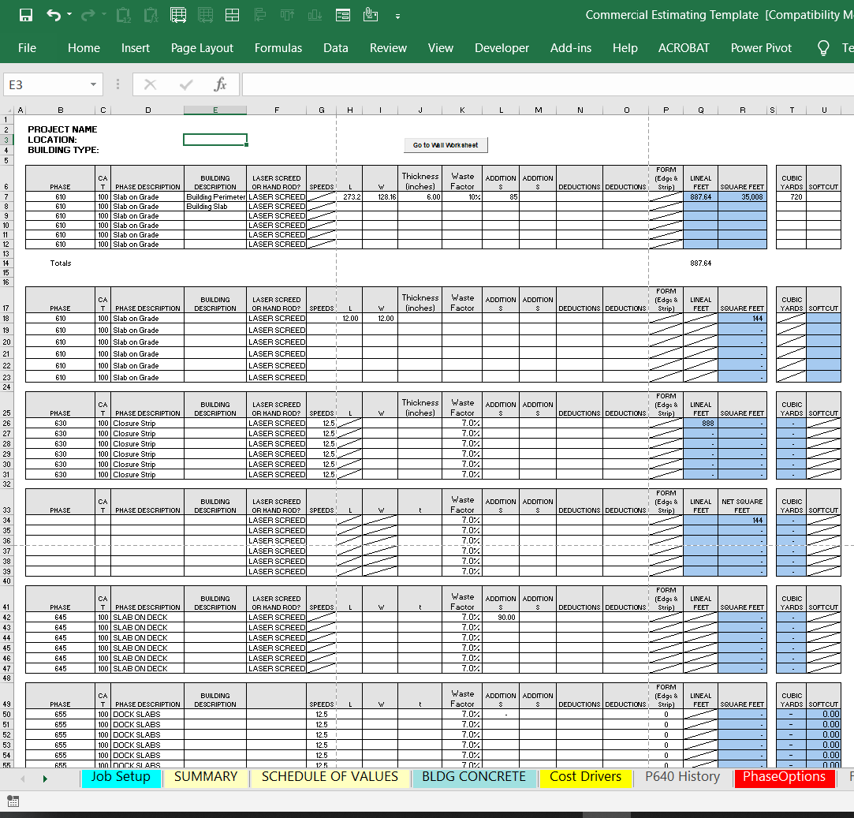Viewport: 854px width, 818px height.
Task: Click the Enter checkmark icon
Action: click(x=186, y=84)
